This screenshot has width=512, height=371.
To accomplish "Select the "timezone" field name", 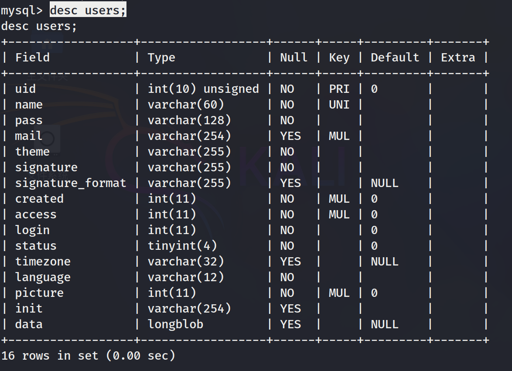I will click(x=43, y=262).
